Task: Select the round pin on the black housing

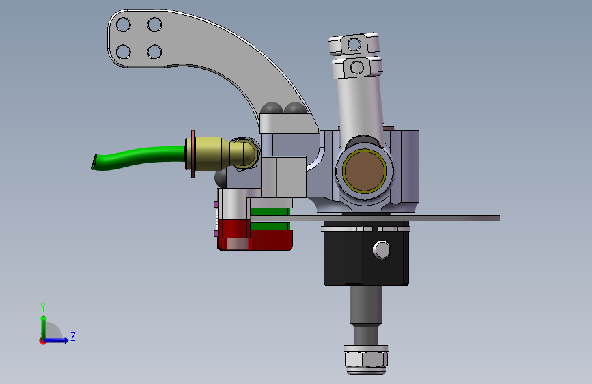Action: (382, 250)
